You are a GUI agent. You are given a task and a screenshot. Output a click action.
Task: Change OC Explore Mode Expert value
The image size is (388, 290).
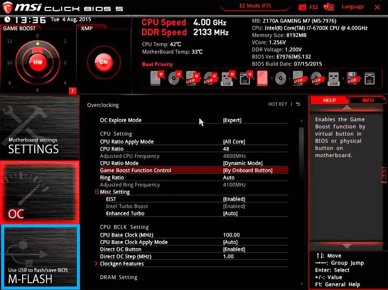(232, 120)
